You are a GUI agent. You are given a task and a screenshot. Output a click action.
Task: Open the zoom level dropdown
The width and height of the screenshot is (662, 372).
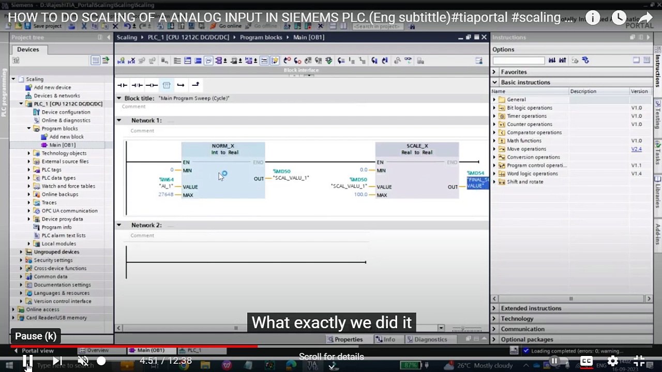coord(441,328)
